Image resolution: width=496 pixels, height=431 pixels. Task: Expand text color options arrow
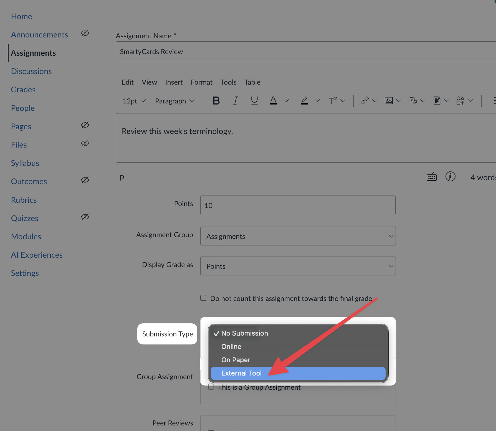pos(286,101)
